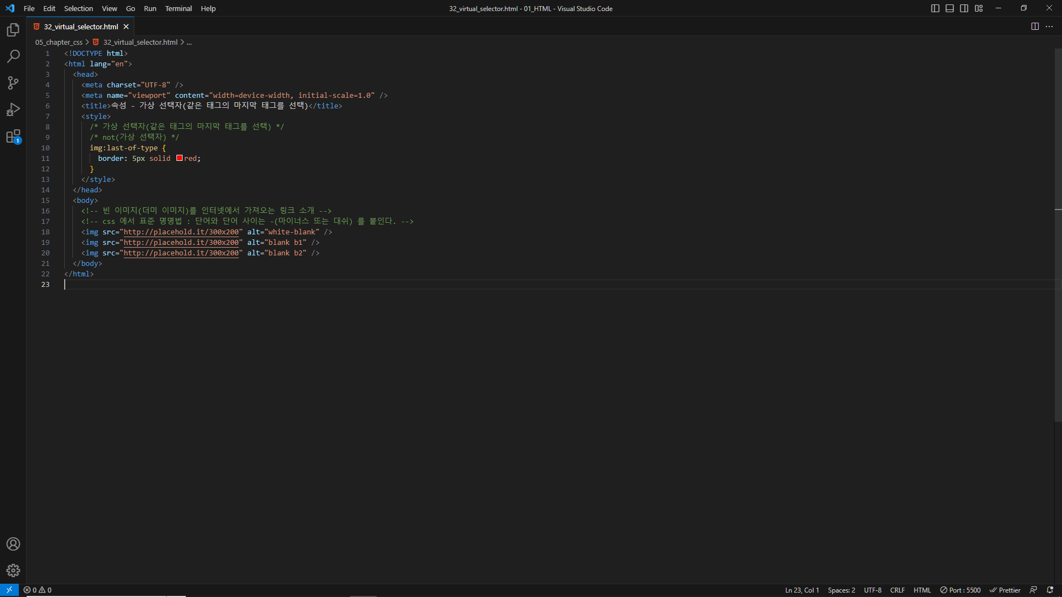Toggle Secondary Side Bar layout button
This screenshot has height=597, width=1062.
click(x=964, y=8)
